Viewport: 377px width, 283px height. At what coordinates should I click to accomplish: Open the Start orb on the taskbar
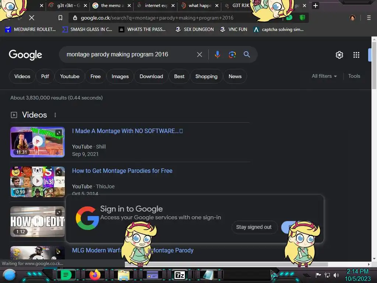tap(10, 275)
